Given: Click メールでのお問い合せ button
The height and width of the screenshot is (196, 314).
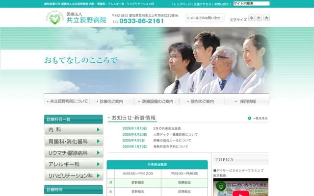Looking at the screenshot, I should (x=205, y=18).
